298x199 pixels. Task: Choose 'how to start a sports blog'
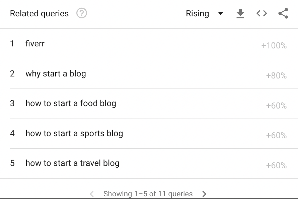coord(74,133)
